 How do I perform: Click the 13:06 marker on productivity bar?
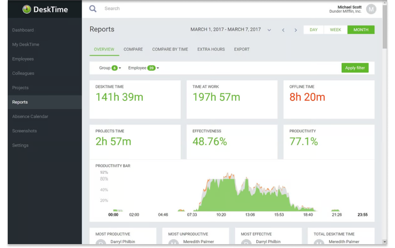pos(250,215)
